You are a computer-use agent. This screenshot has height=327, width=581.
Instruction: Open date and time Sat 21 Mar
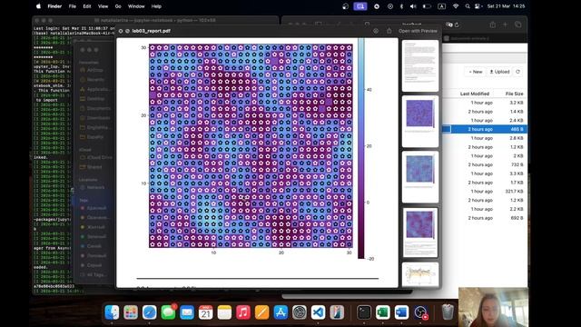pos(507,6)
